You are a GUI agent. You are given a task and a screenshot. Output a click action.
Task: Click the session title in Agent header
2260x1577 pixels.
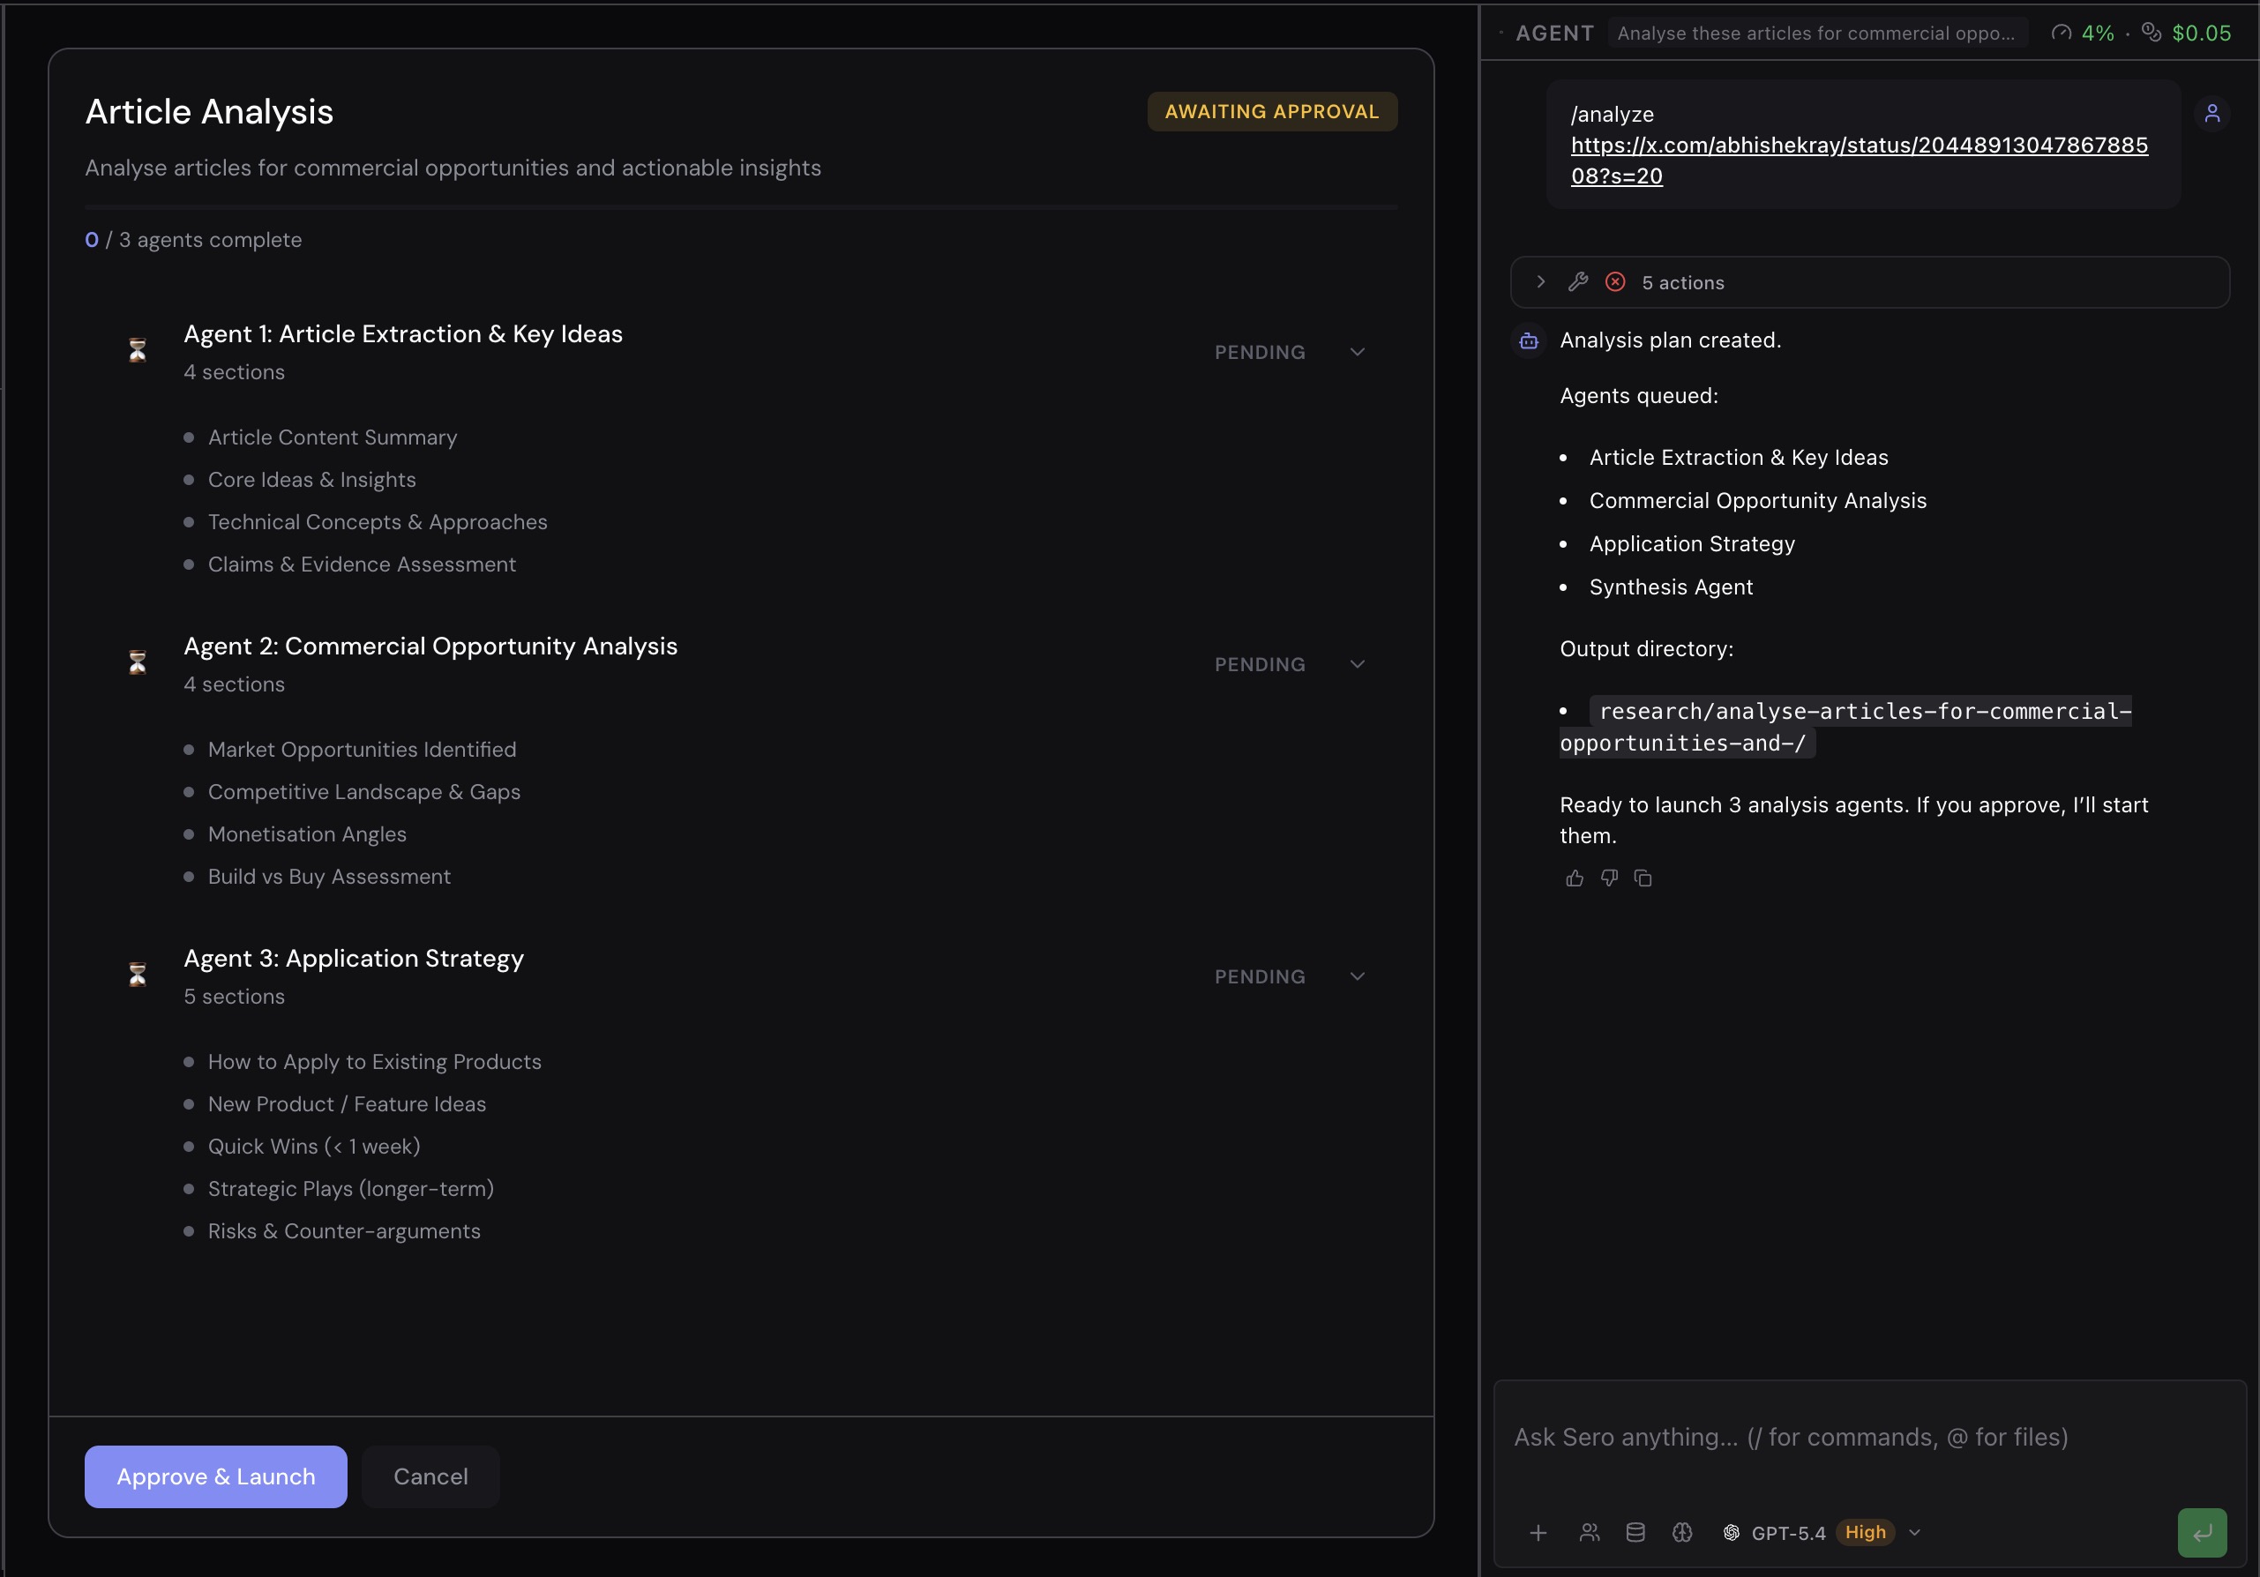pos(1816,34)
